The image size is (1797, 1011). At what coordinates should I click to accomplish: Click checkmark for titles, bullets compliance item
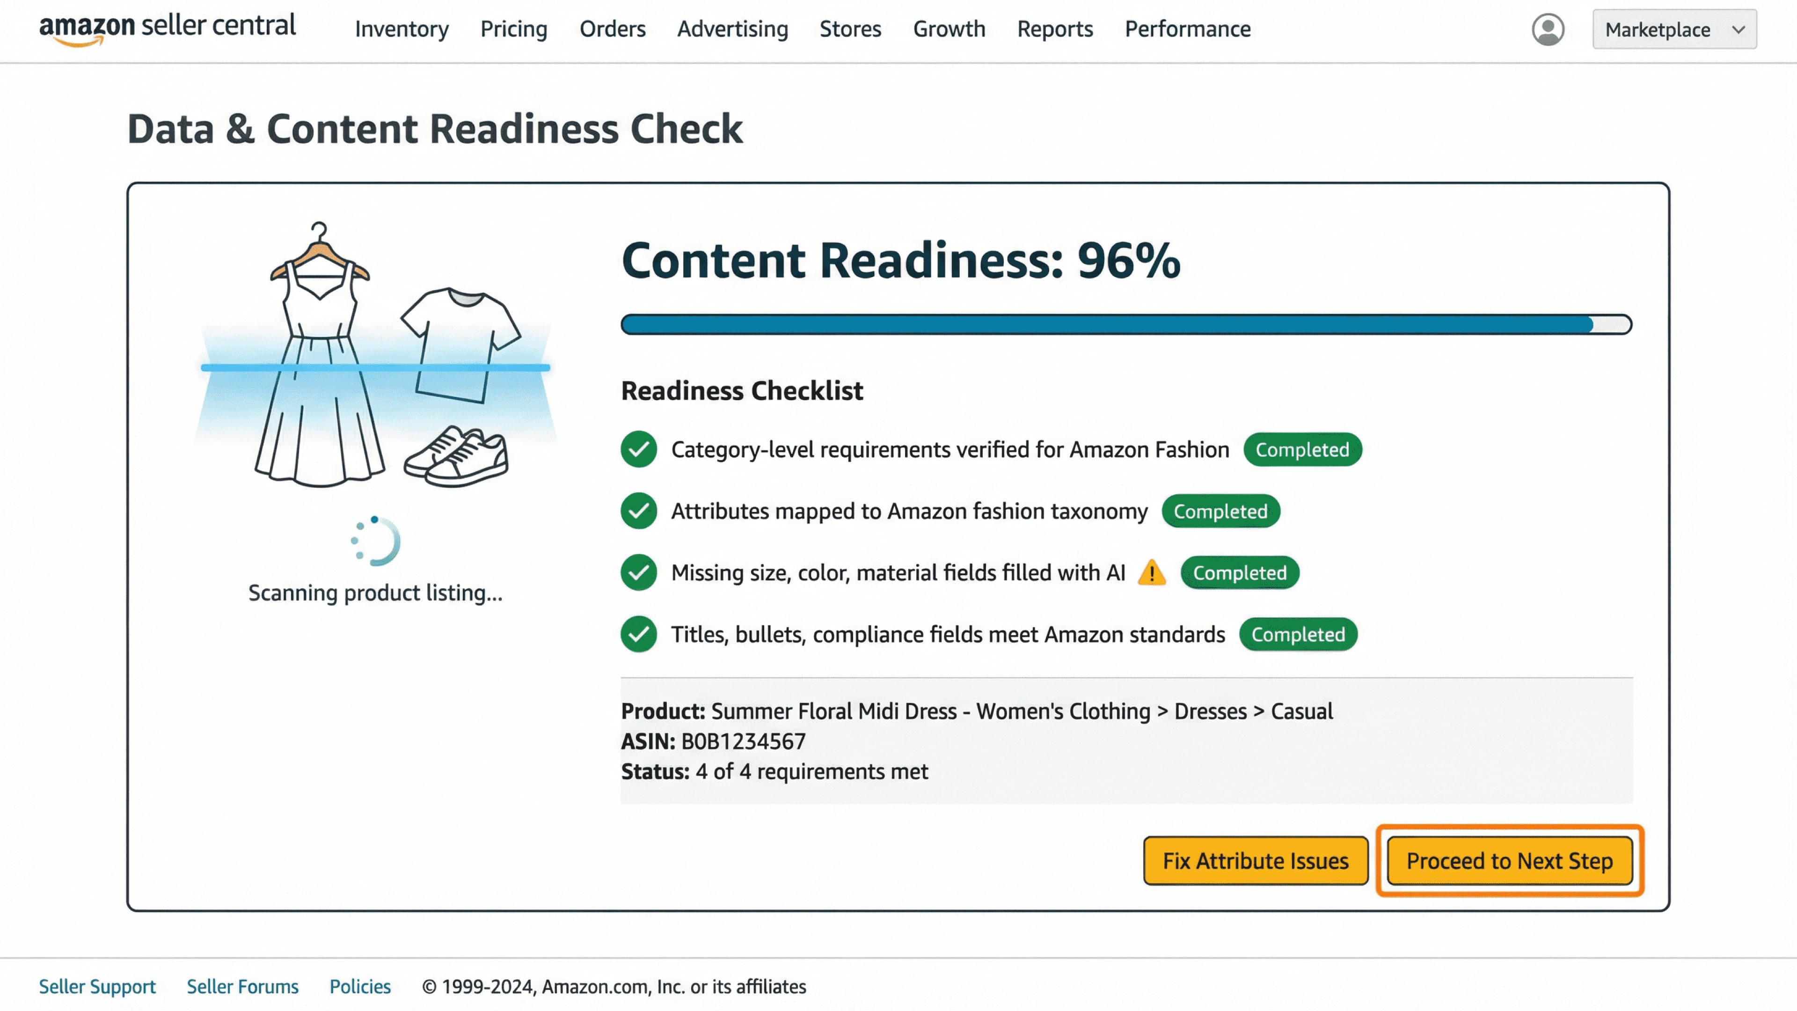pyautogui.click(x=638, y=634)
